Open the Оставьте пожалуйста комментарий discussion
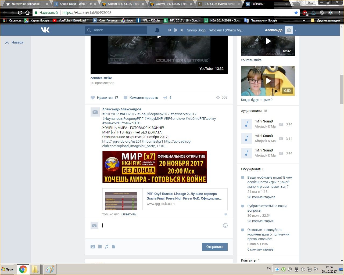The image size is (344, 275). click(268, 234)
